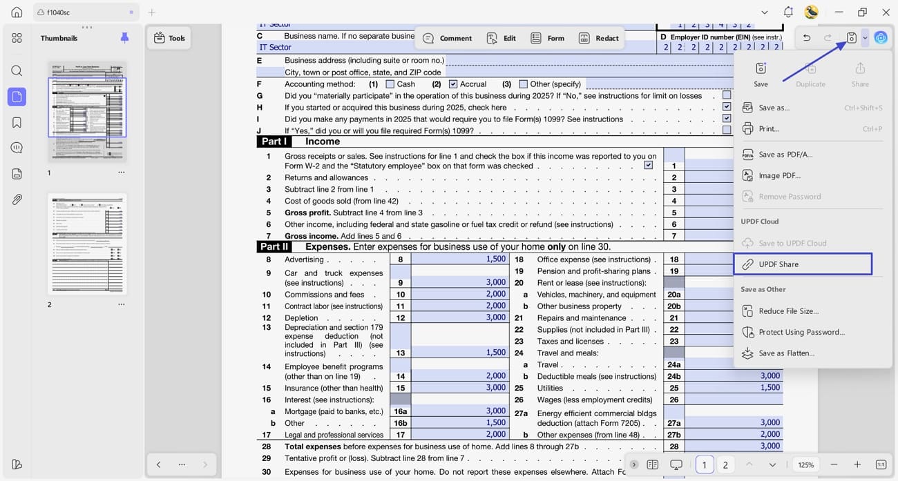This screenshot has height=481, width=898.
Task: Expand the bottom toolbar chevron circle
Action: click(634, 464)
